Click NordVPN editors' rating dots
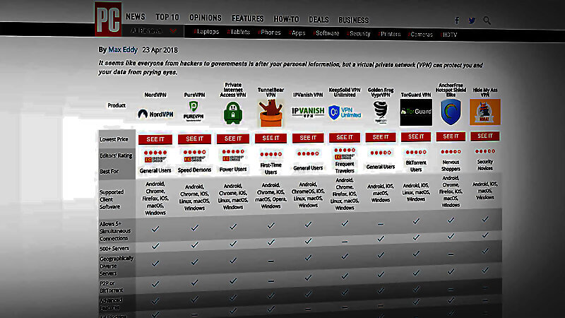 click(155, 153)
